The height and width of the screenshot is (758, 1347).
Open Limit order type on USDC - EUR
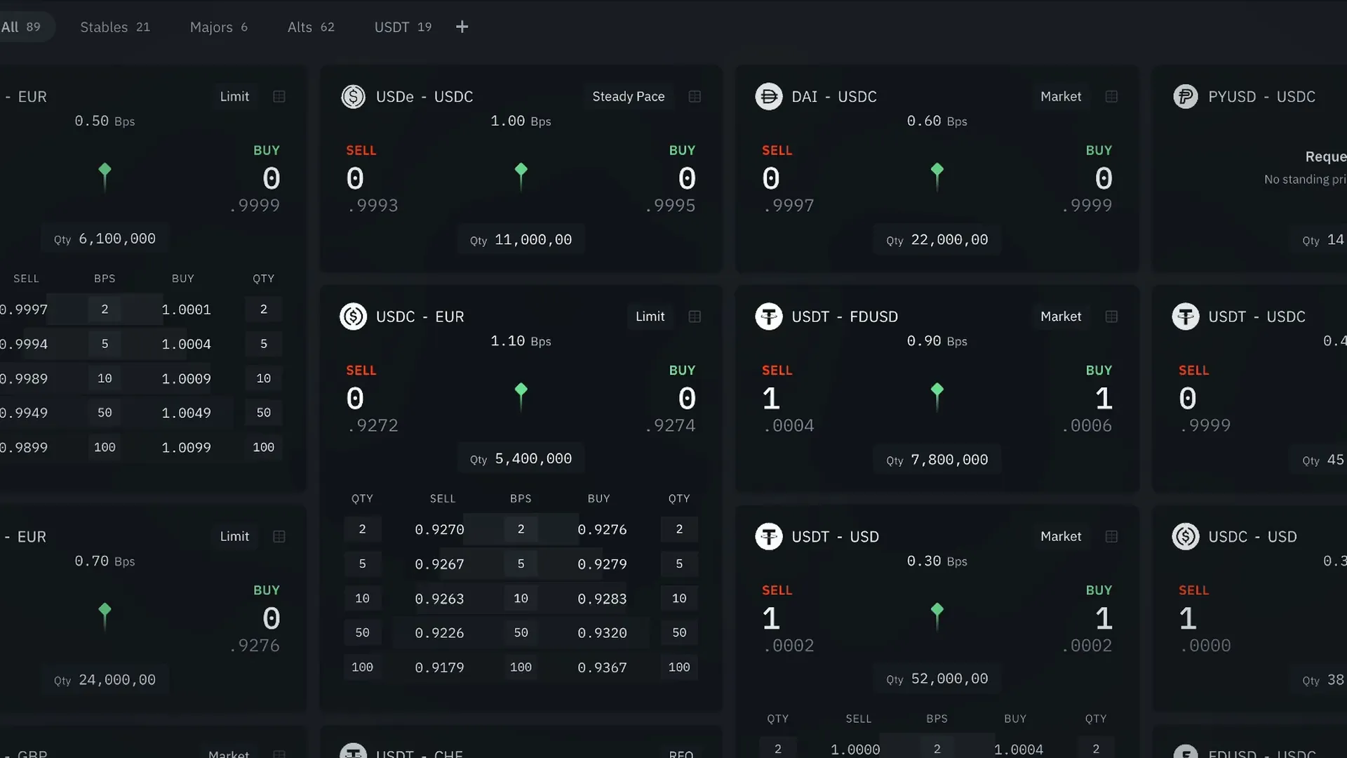pos(650,317)
